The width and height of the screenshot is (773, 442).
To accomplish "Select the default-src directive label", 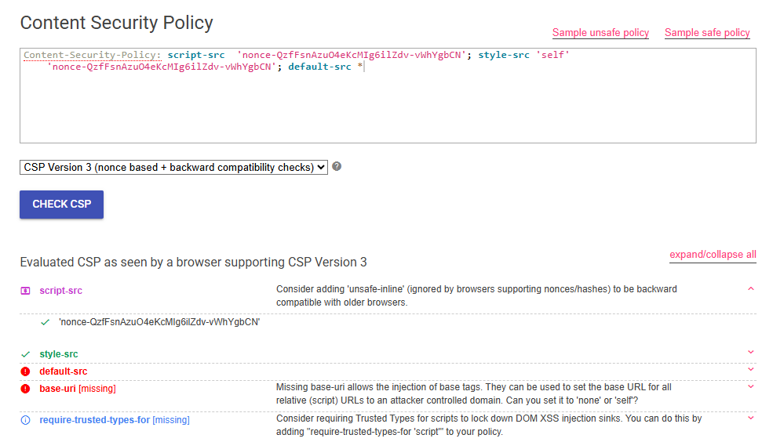I will 64,371.
